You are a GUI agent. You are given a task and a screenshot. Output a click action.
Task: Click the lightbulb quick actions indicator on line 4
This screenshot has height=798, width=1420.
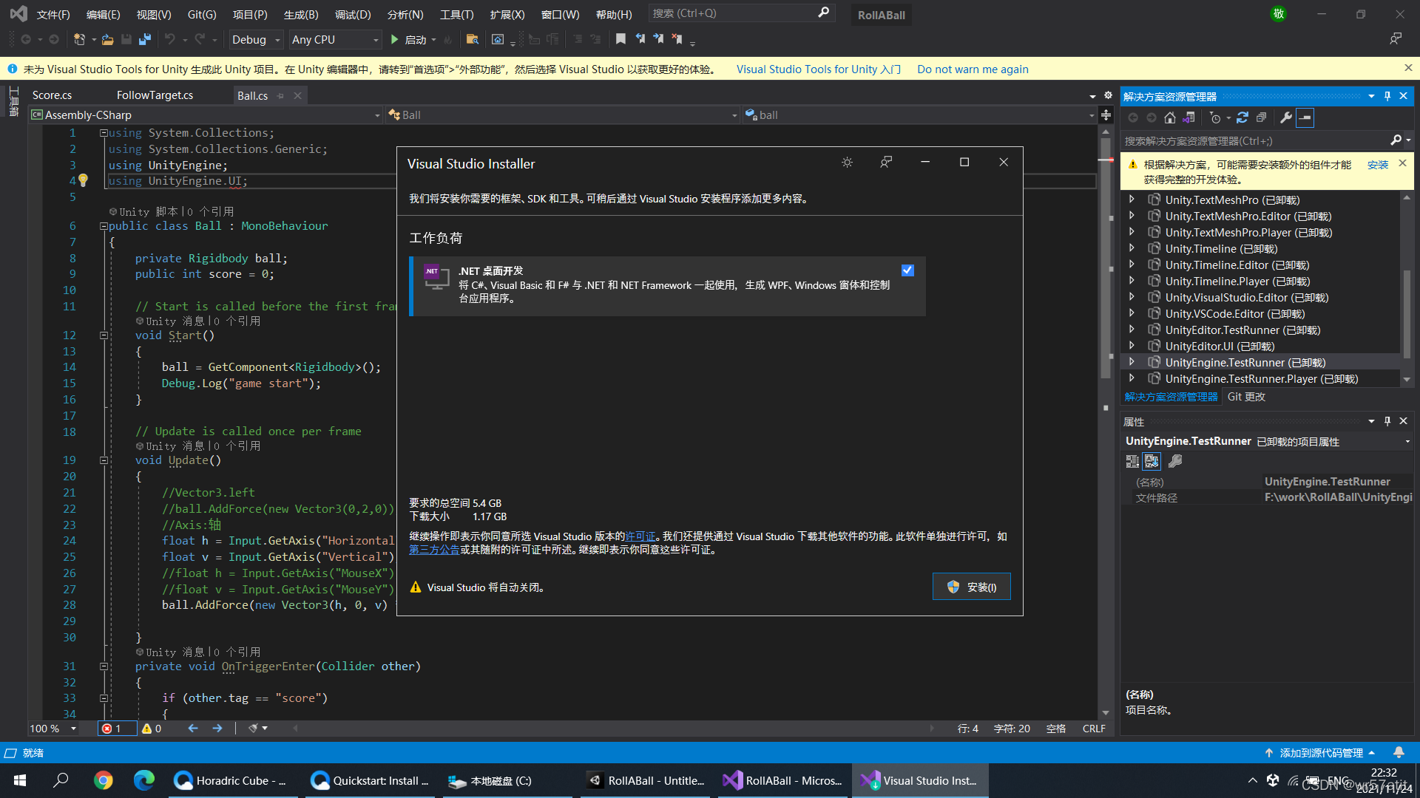point(84,180)
